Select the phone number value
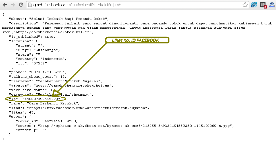Viewport: 276px width, 145px height. point(47,72)
